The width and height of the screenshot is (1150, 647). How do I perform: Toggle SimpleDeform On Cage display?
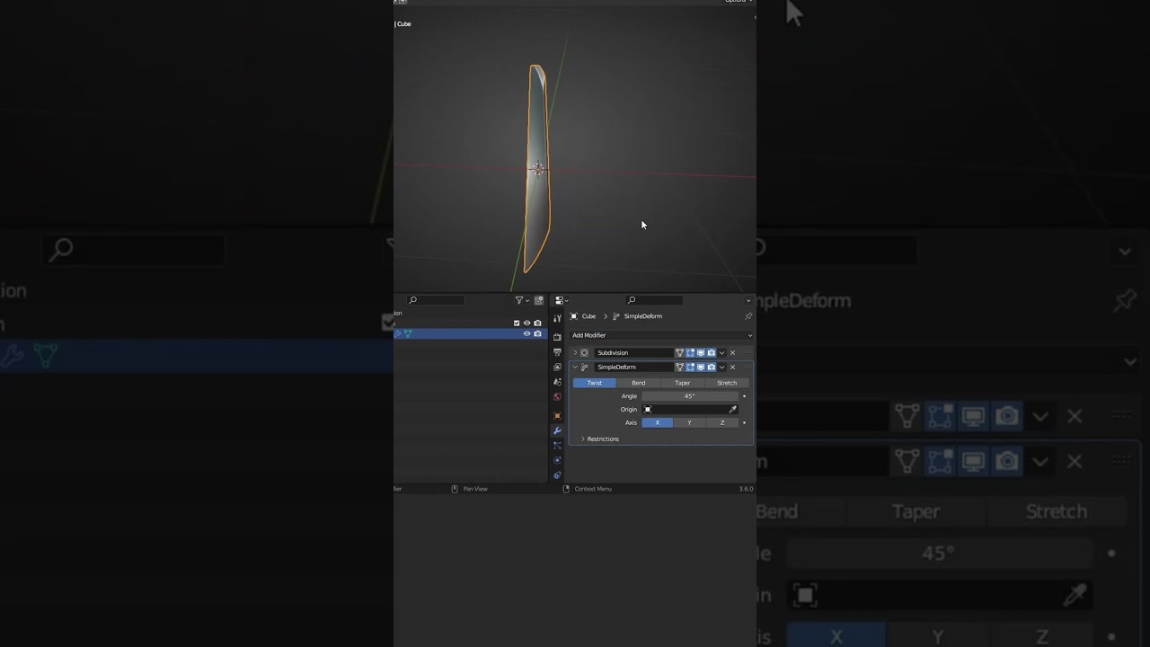click(680, 368)
